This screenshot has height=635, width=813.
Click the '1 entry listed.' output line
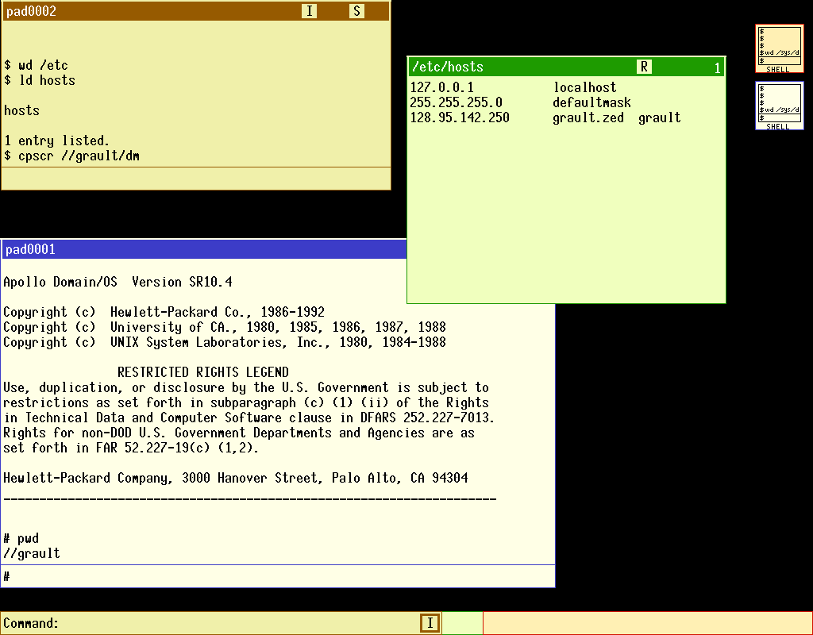click(56, 140)
